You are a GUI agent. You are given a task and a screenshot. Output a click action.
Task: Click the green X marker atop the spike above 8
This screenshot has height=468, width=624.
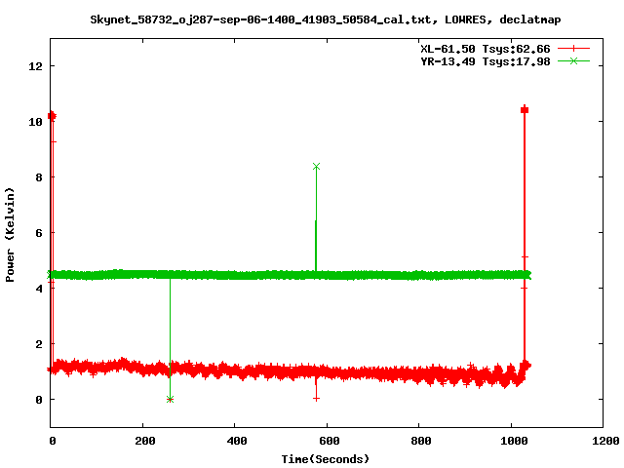coord(316,167)
